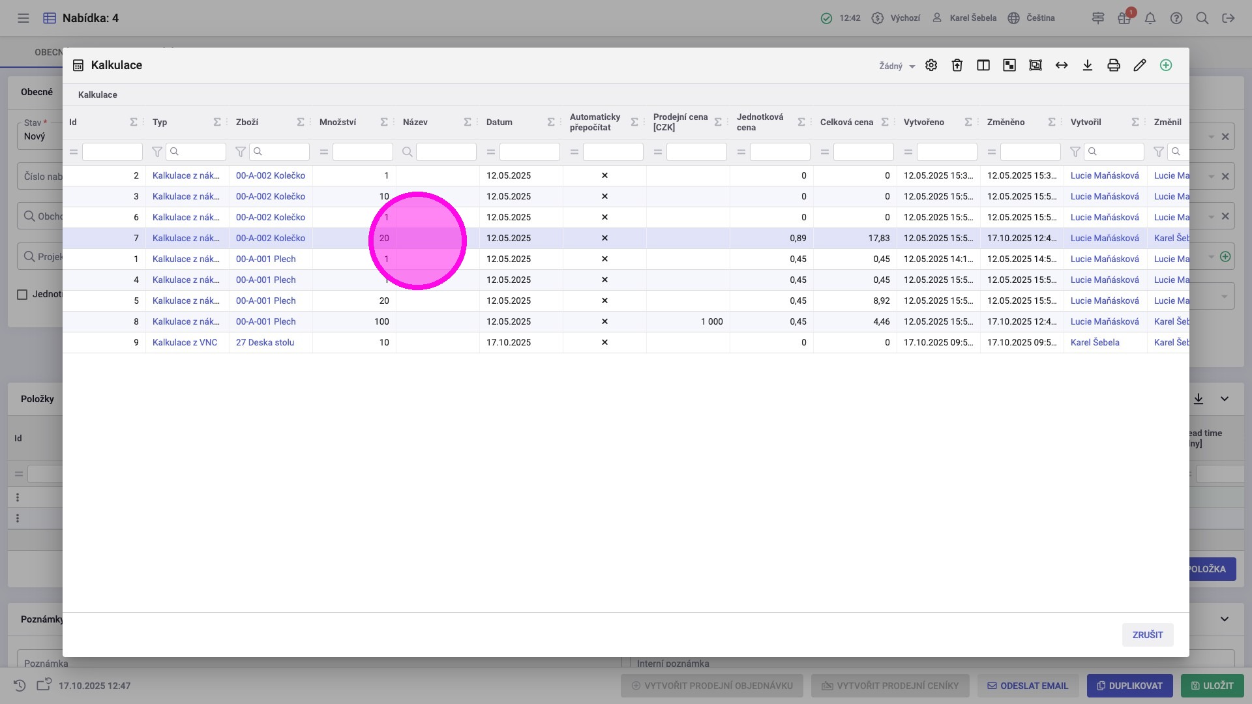The height and width of the screenshot is (704, 1252).
Task: Click the Množství column header
Action: pyautogui.click(x=338, y=122)
